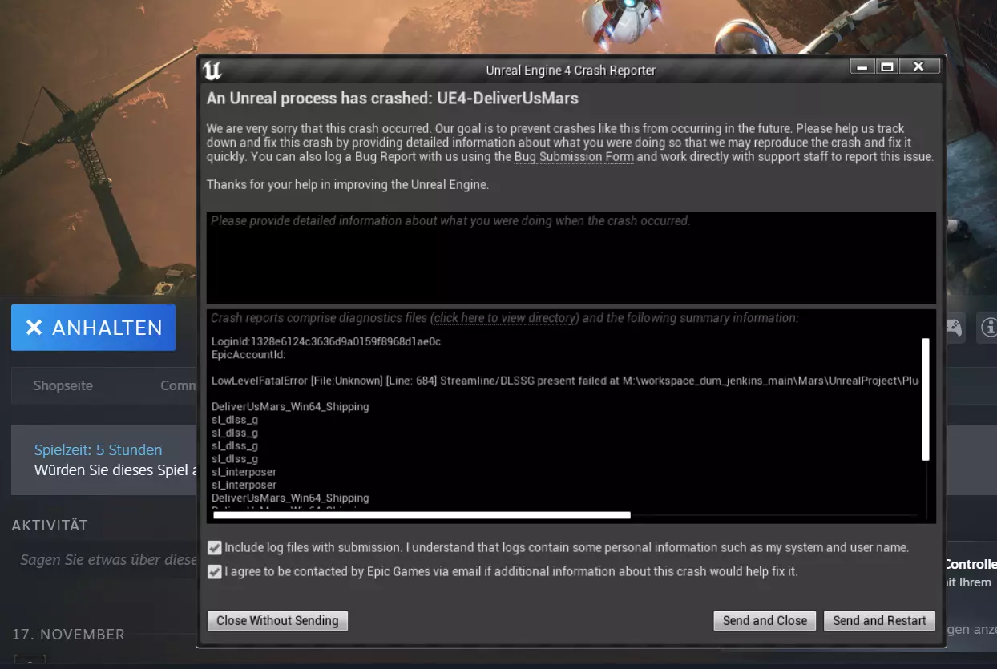This screenshot has width=997, height=669.
Task: Click the crash description text box
Action: 571,257
